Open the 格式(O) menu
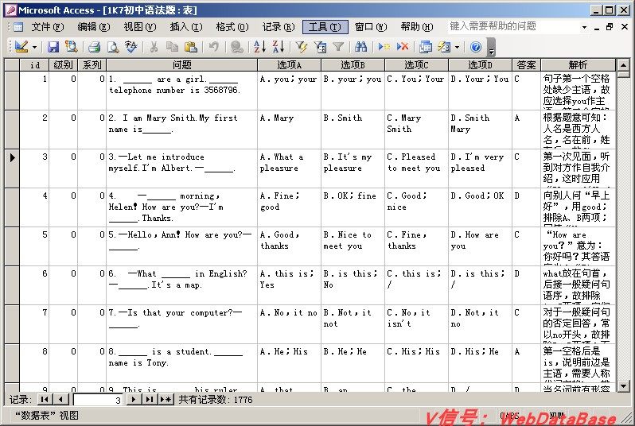This screenshot has height=426, width=635. [x=232, y=27]
